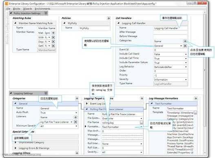This screenshot has width=215, height=158.
Task: Add a new log message formatter
Action: pos(196,98)
